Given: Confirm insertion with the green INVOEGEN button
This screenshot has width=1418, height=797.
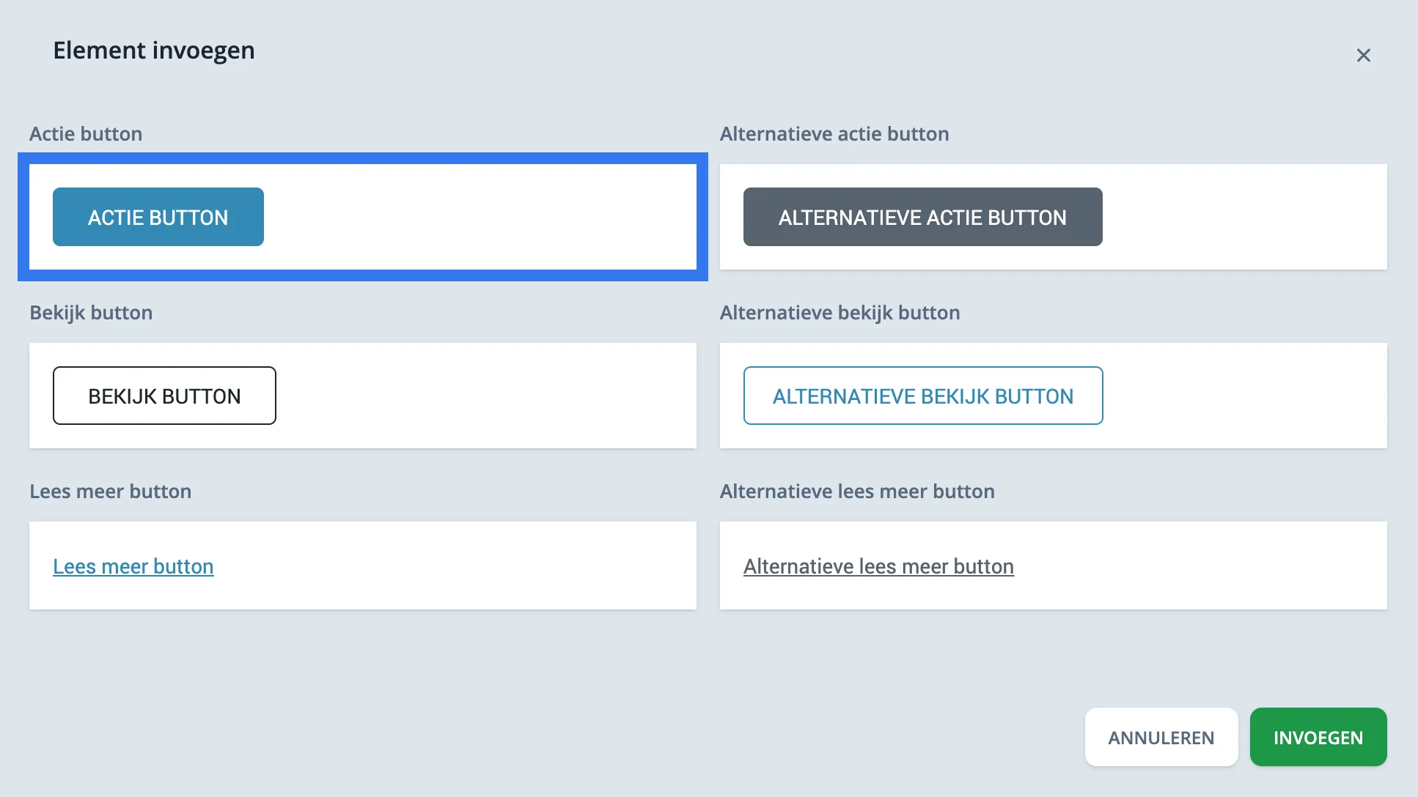Looking at the screenshot, I should 1318,737.
